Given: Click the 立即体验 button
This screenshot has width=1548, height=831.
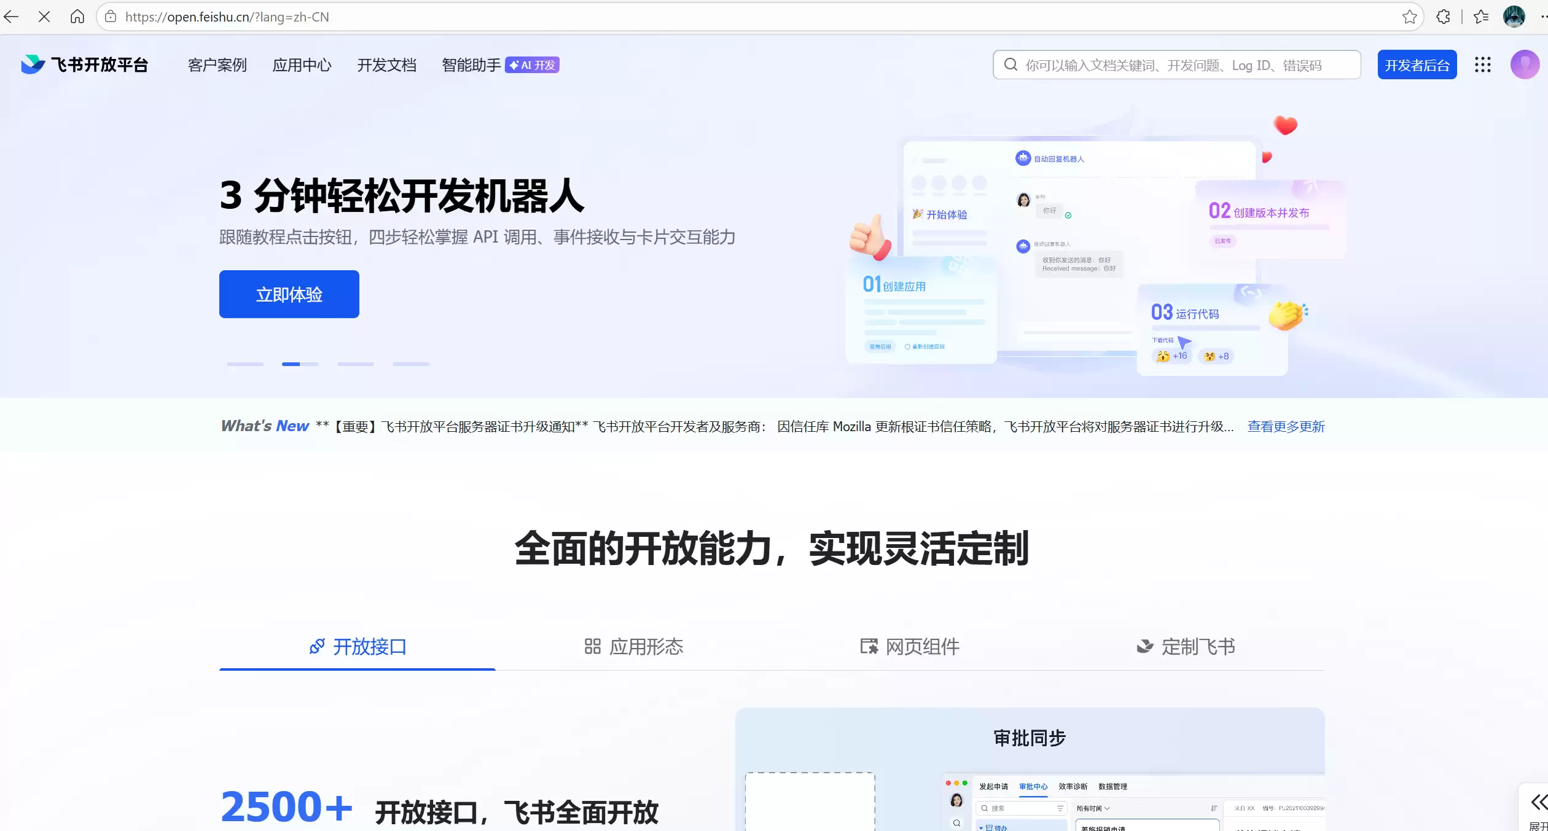Looking at the screenshot, I should click(289, 294).
